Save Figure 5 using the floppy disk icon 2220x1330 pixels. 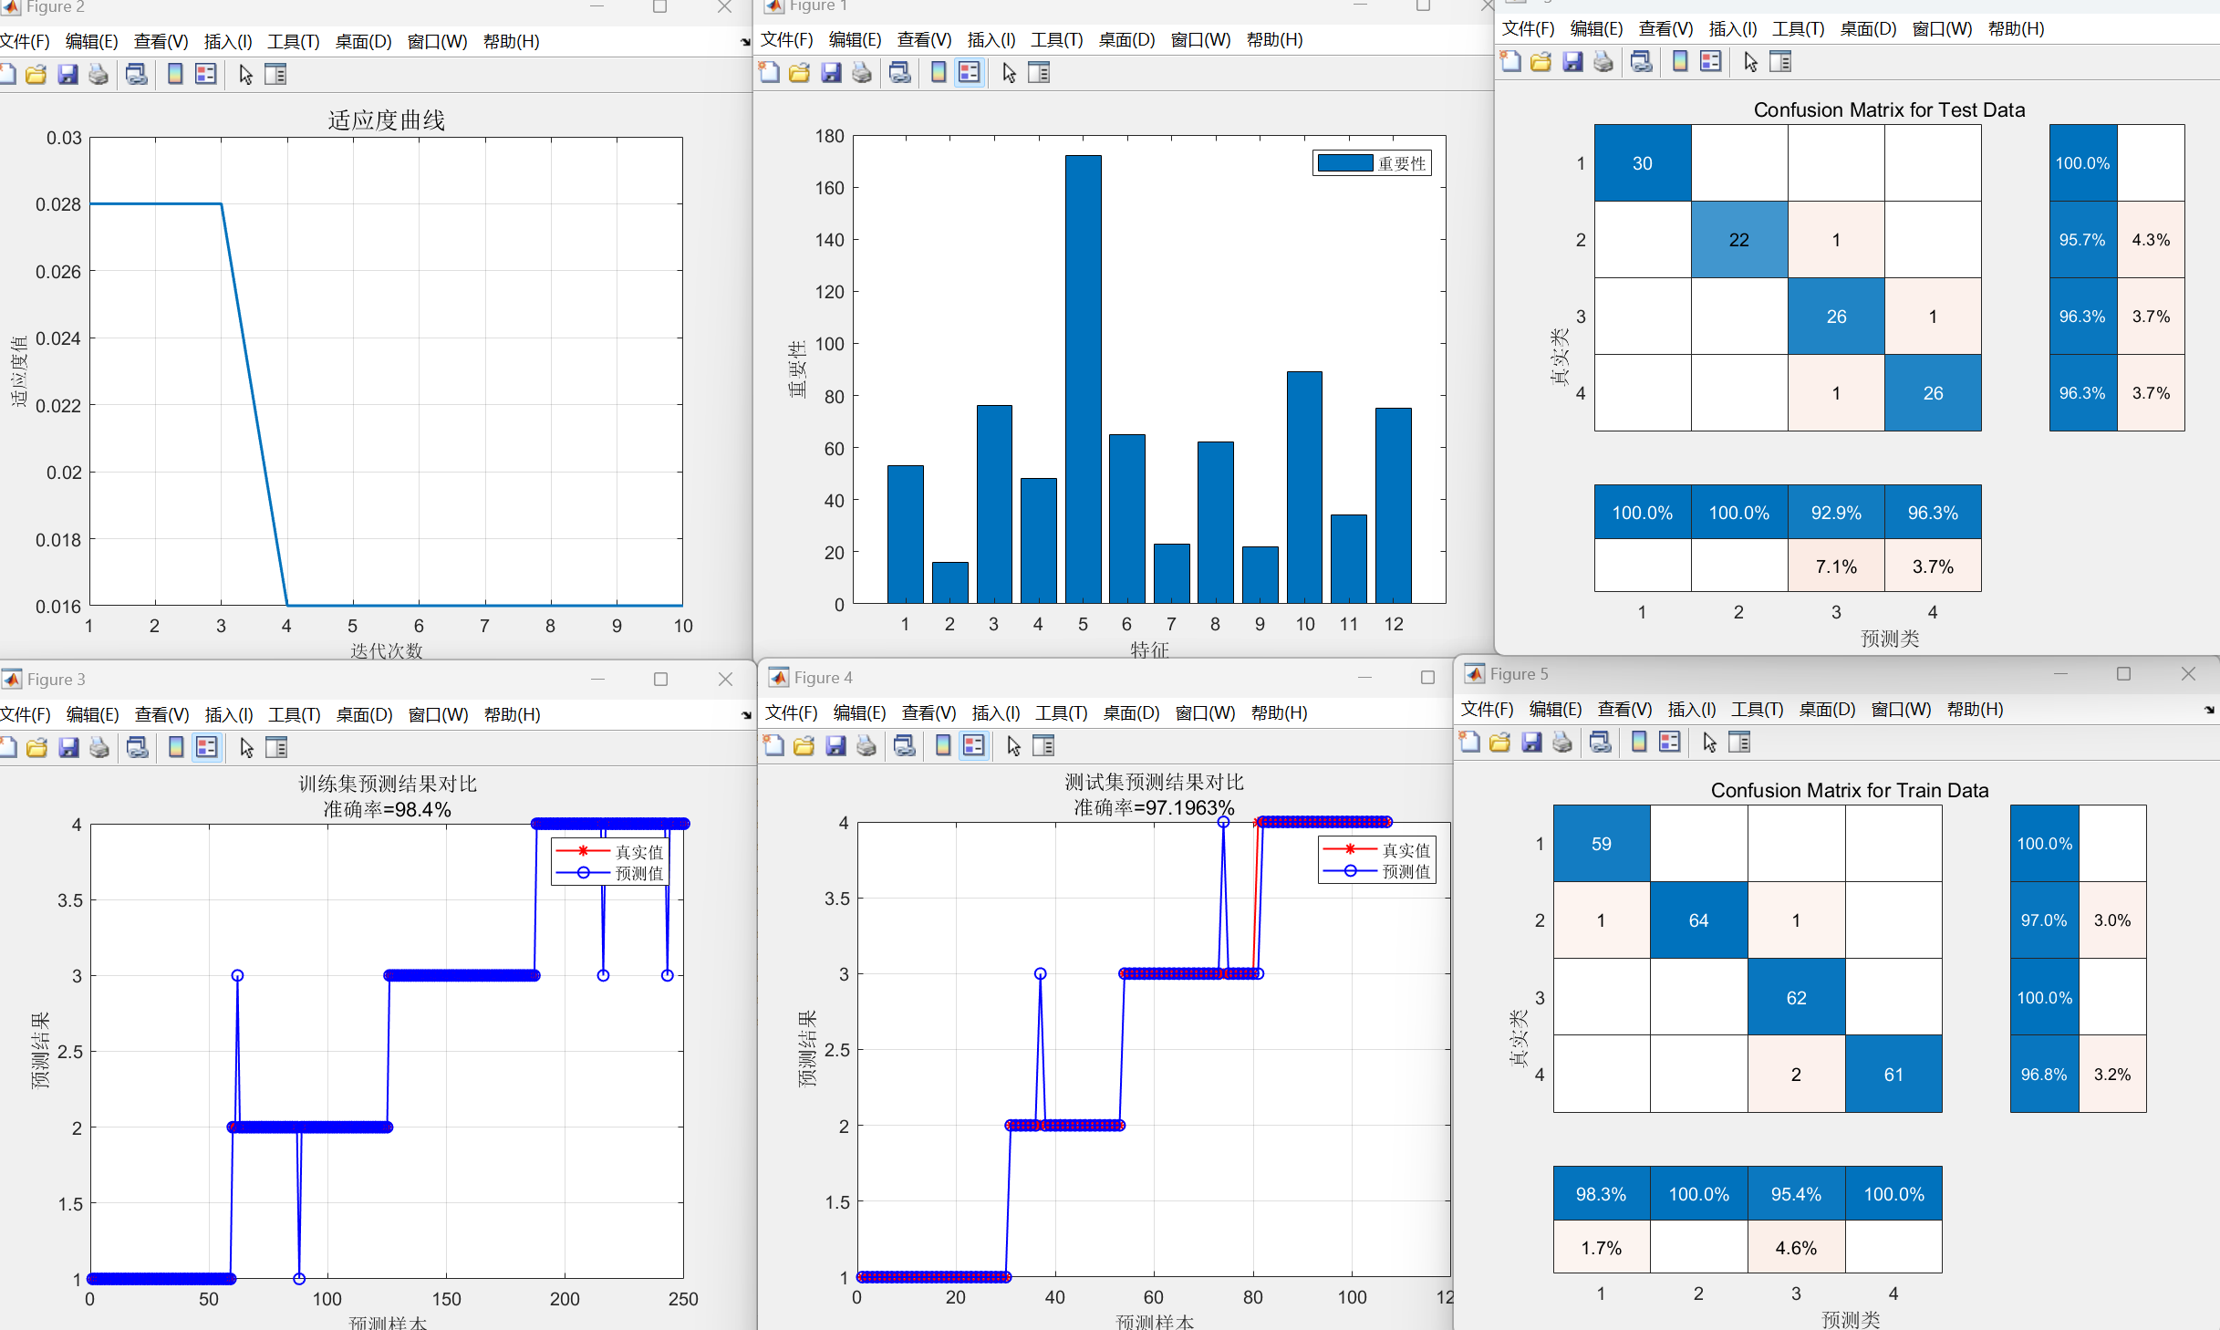pos(1531,743)
